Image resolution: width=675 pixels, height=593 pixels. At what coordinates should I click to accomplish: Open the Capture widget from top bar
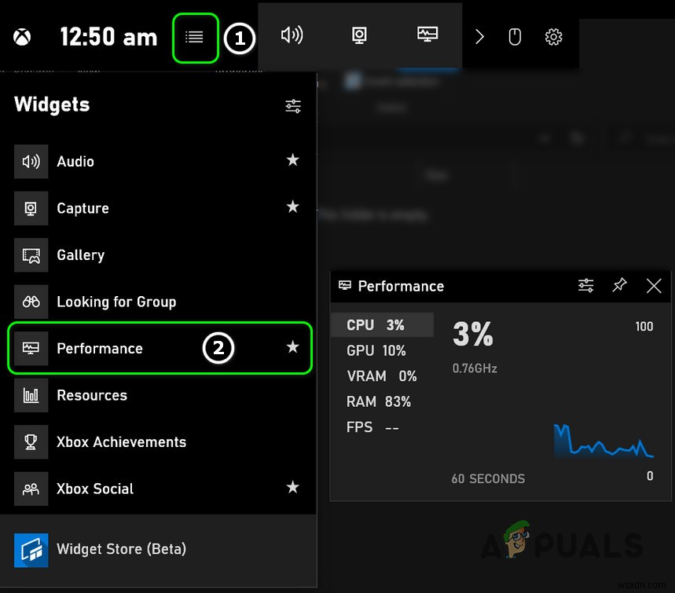pos(359,35)
